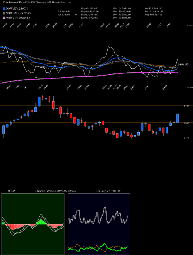Click the blue DOW ST legend swatch
This screenshot has width=193, height=255.
[x=4, y=8]
